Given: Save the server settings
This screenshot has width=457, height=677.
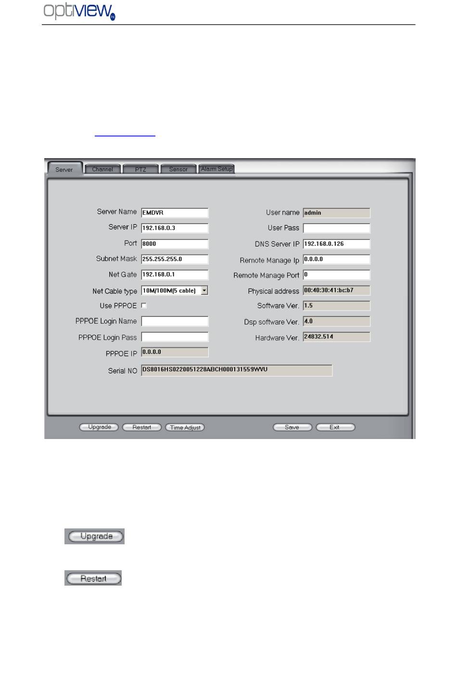Looking at the screenshot, I should pyautogui.click(x=292, y=427).
